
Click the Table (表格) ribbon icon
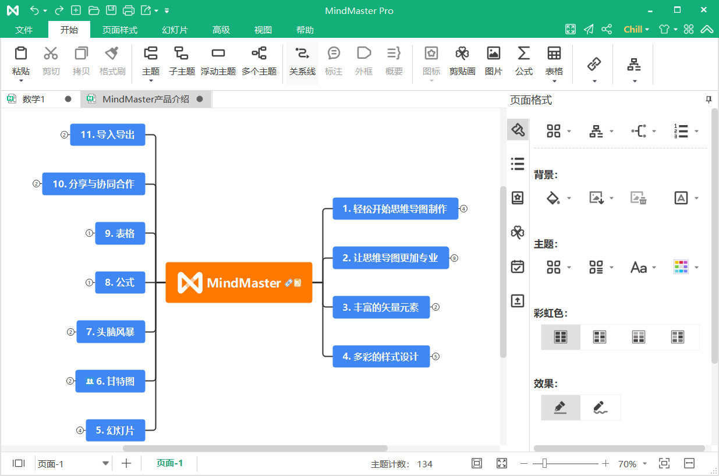[x=554, y=54]
